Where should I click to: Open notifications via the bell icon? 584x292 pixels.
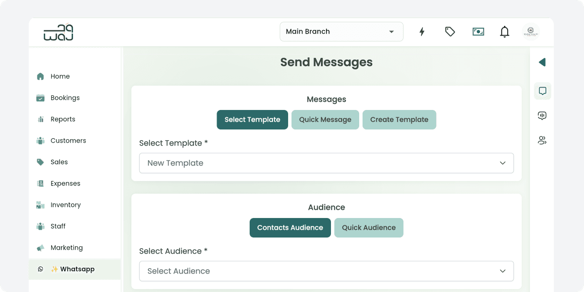point(505,31)
